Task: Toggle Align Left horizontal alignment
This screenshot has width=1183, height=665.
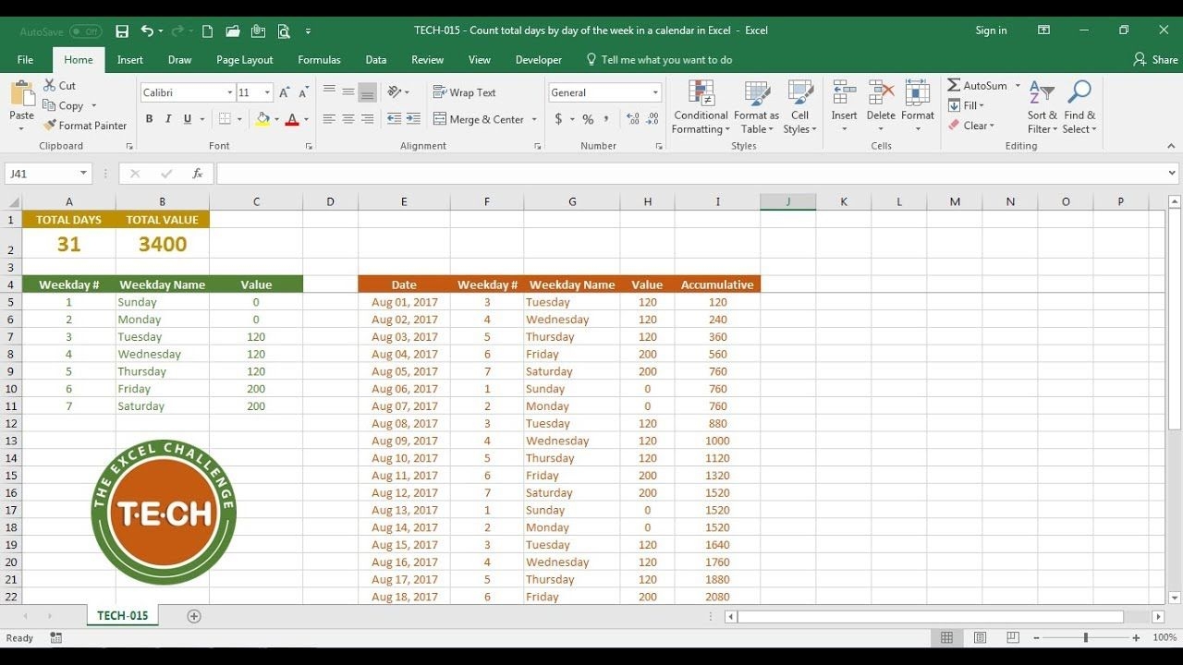Action: (x=329, y=119)
